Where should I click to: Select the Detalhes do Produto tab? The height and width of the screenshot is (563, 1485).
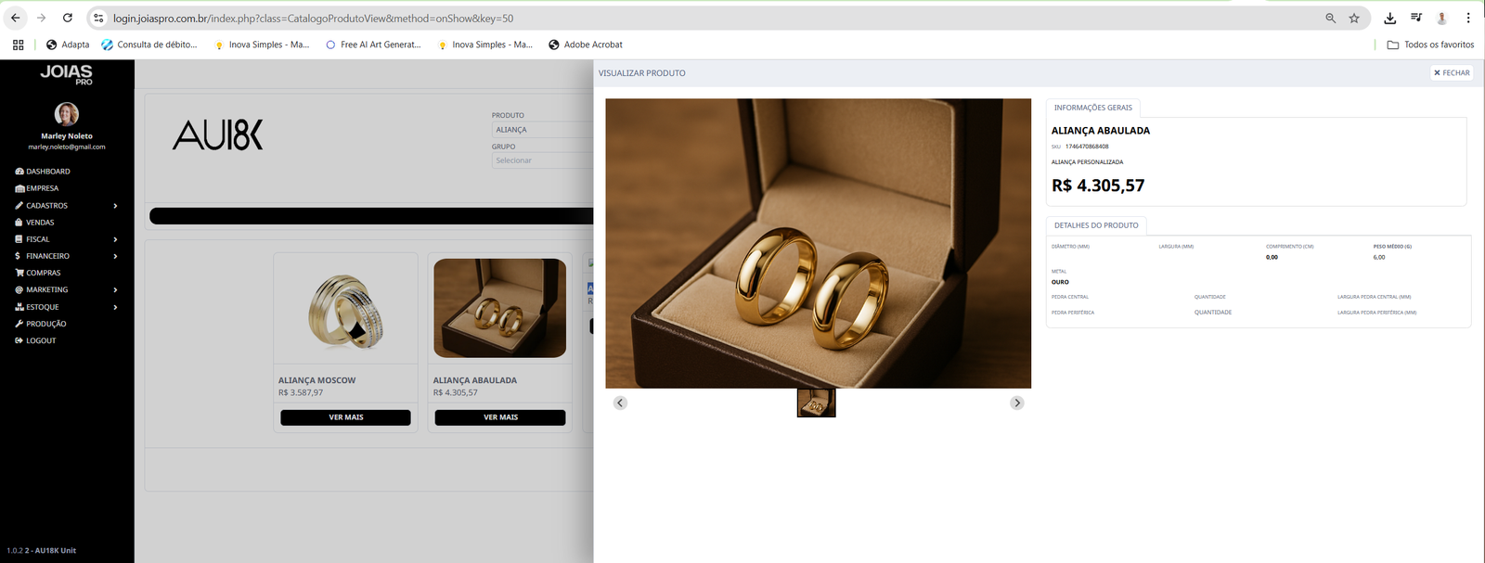point(1095,225)
